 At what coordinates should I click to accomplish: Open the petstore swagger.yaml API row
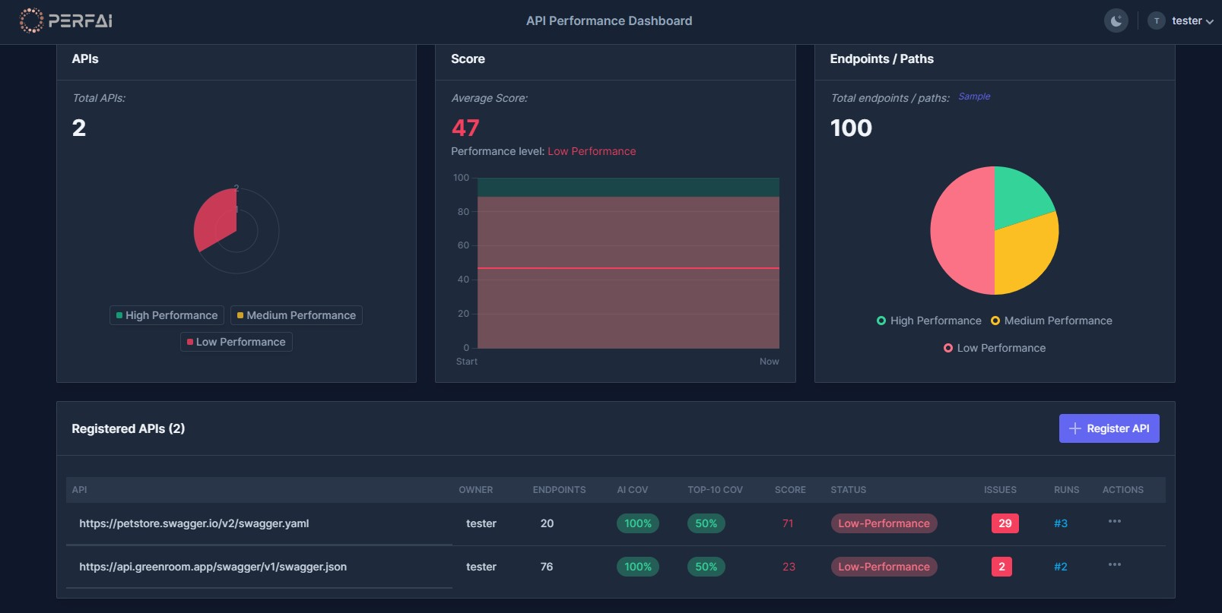coord(194,523)
